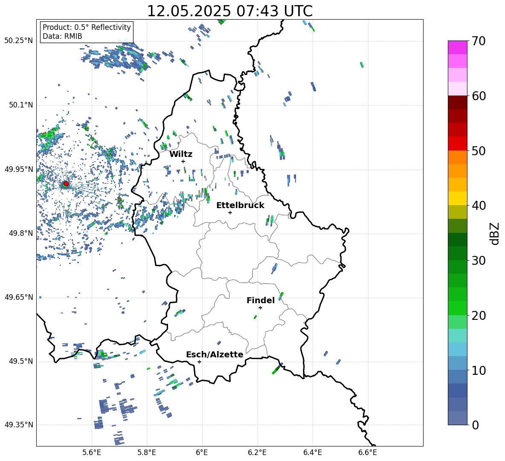Select the Ettelbruck city label
The image size is (505, 461).
(x=240, y=206)
